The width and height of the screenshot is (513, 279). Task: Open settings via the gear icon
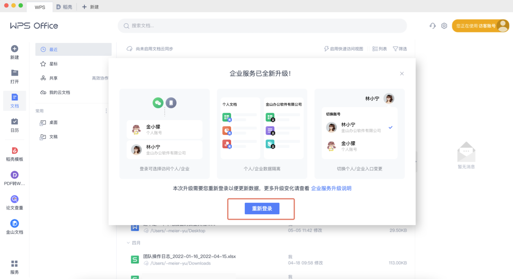[x=444, y=26]
